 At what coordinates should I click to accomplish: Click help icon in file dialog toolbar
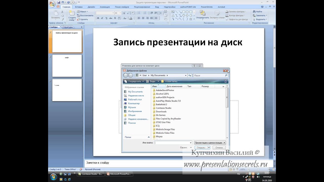pos(225,81)
